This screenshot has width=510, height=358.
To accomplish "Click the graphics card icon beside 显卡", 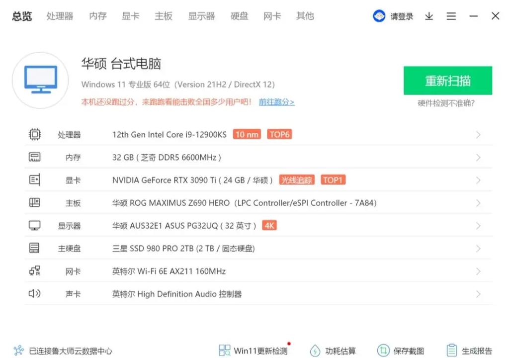I will coord(35,179).
